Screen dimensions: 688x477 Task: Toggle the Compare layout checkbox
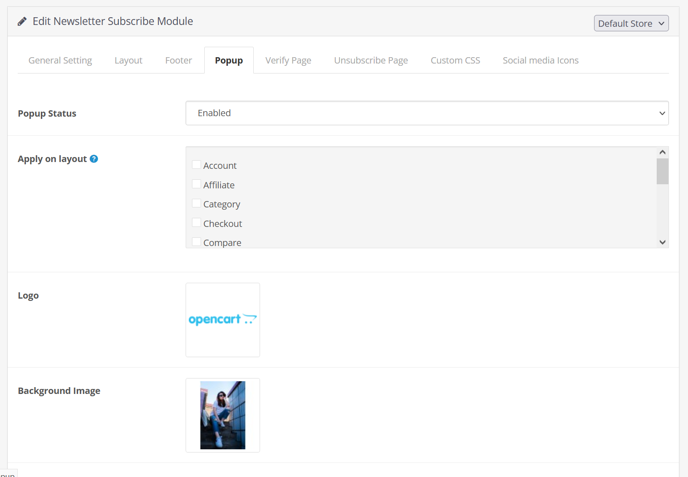point(197,242)
